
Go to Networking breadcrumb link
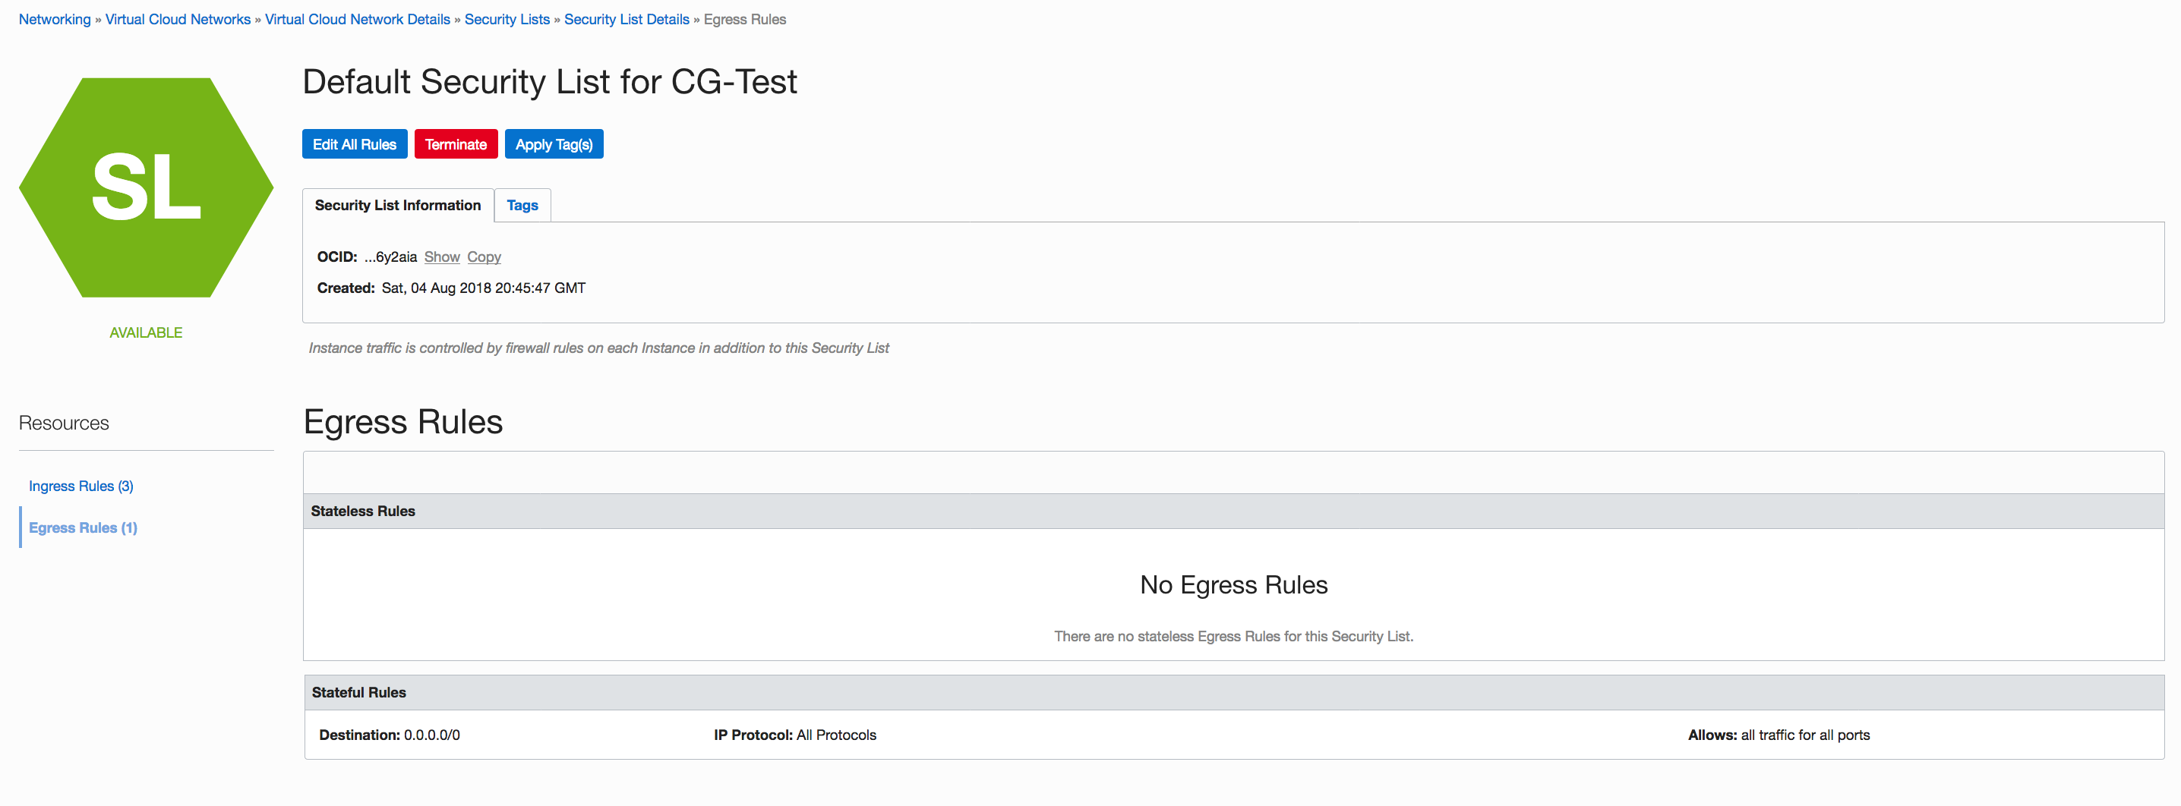(54, 20)
